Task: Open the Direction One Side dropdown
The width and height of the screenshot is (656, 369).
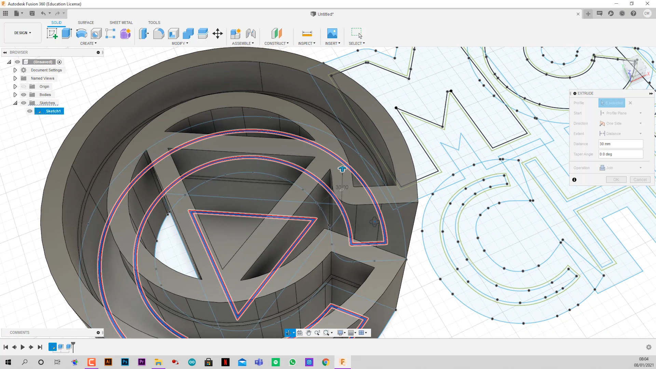Action: tap(621, 123)
